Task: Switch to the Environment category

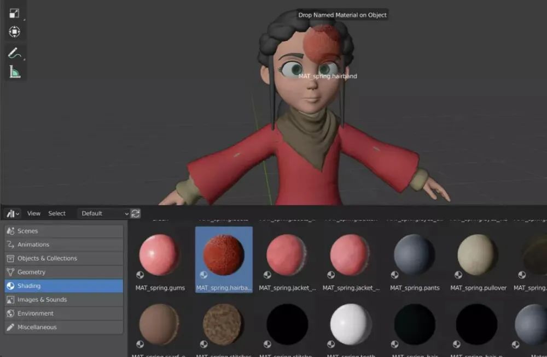Action: coord(63,313)
